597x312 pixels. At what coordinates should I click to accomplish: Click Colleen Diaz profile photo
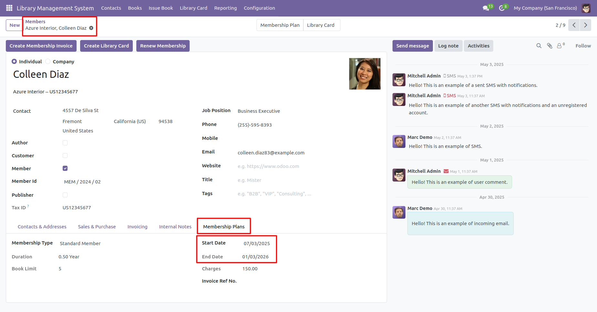[365, 74]
